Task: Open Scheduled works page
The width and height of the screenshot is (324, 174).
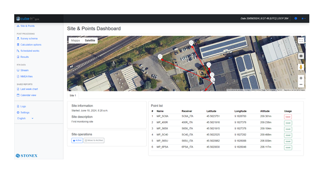Action: click(x=30, y=51)
